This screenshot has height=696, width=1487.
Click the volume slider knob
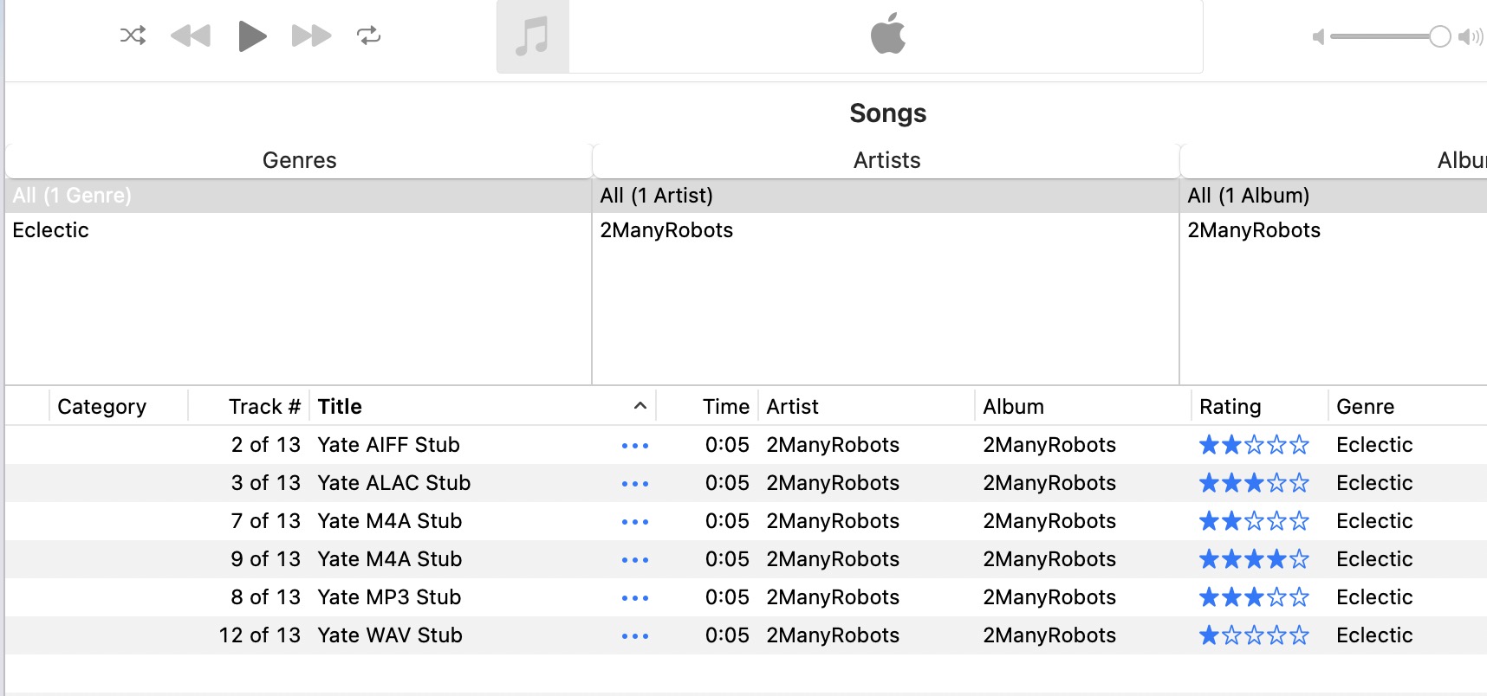pos(1439,36)
